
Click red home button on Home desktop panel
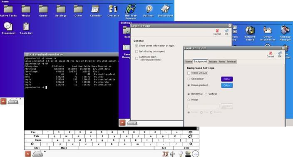click(x=3, y=102)
